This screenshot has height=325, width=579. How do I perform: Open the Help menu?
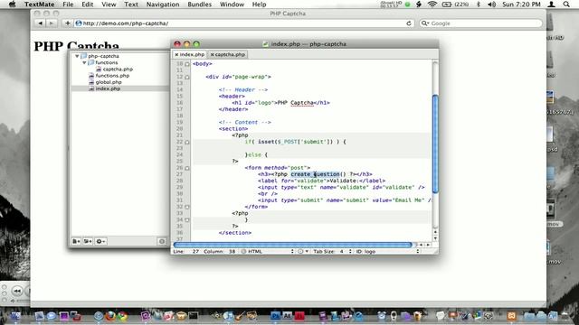[260, 5]
